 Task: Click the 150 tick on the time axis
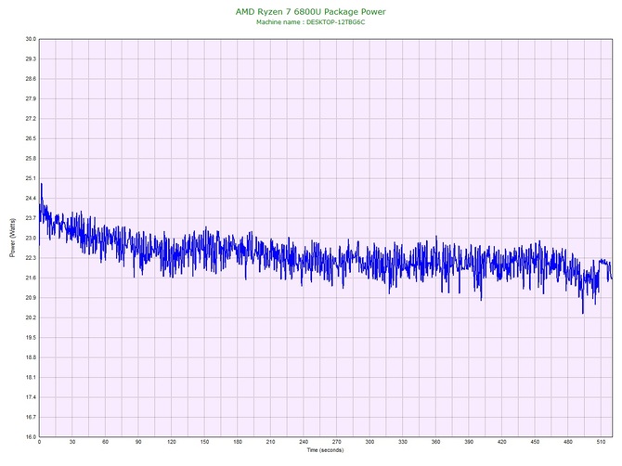point(204,442)
